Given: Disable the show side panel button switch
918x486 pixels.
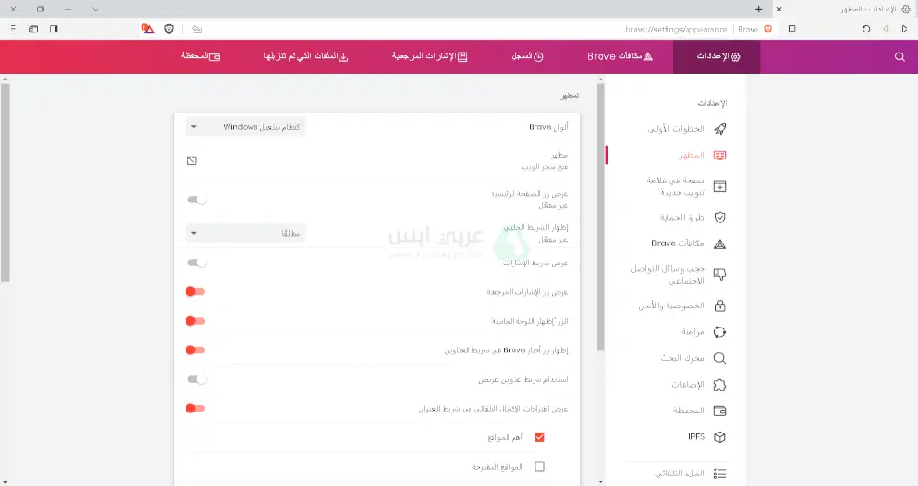Looking at the screenshot, I should (x=195, y=321).
